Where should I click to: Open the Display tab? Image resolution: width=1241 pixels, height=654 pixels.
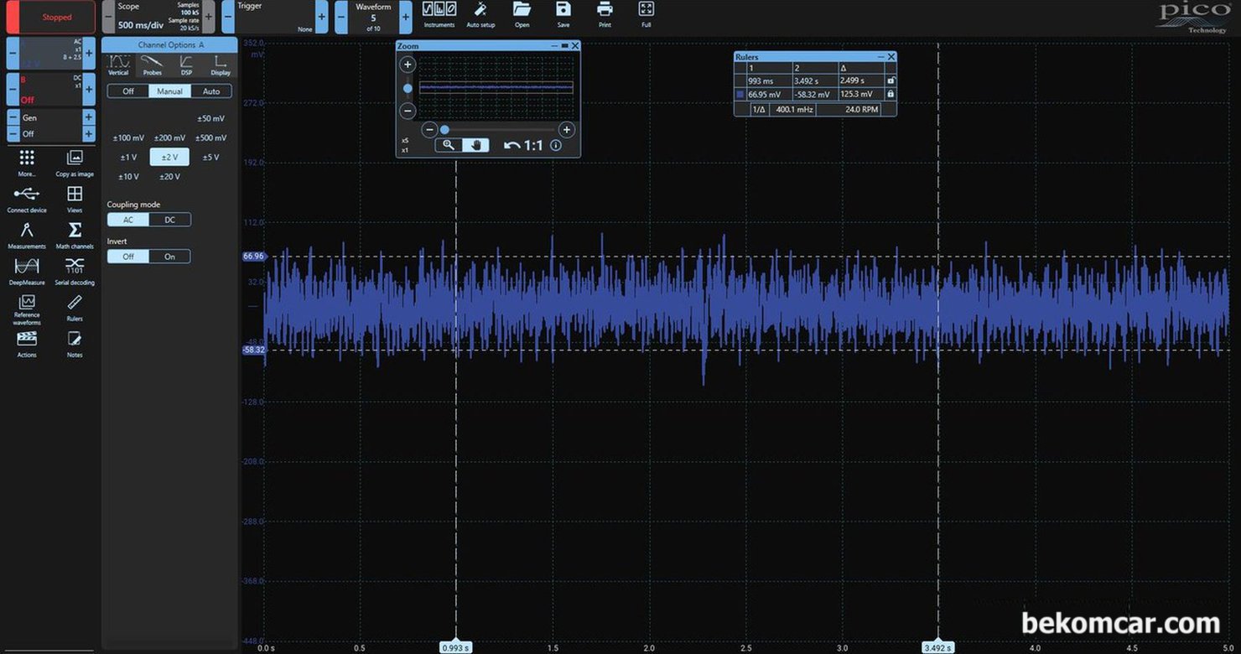pyautogui.click(x=221, y=65)
